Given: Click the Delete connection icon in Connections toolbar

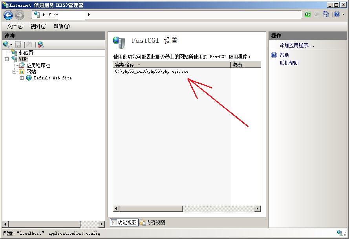Looking at the screenshot, I should click(x=40, y=44).
